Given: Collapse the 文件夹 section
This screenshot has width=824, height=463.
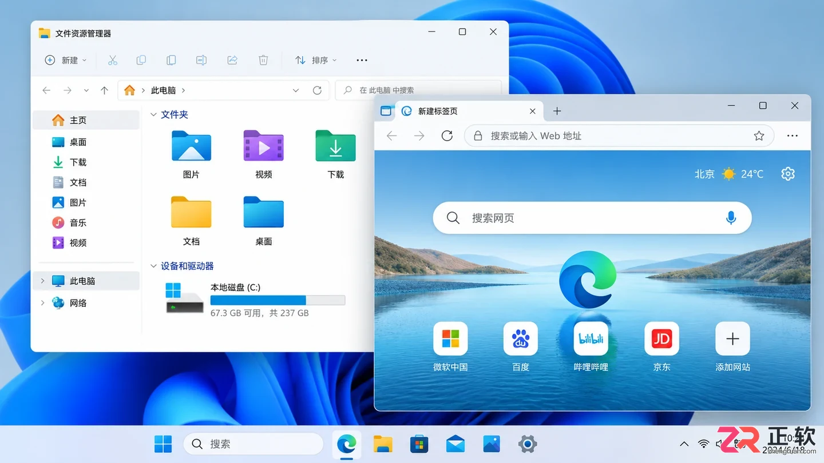Looking at the screenshot, I should coord(153,115).
